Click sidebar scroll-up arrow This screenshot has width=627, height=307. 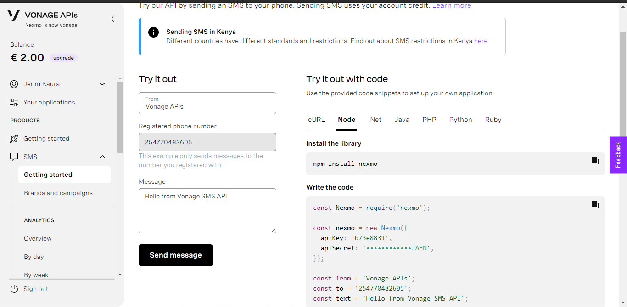coord(120,79)
